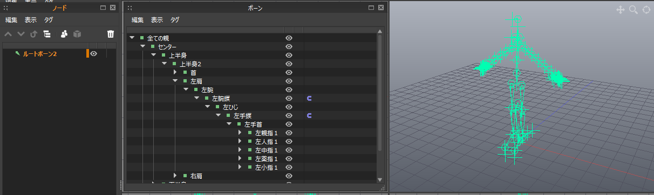654x195 pixels.
Task: Collapse the 上半身2 tree node
Action: click(x=164, y=64)
